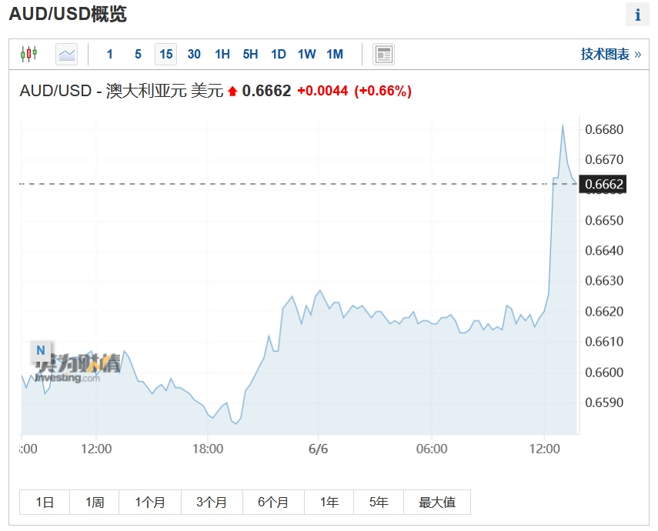Click the N news marker on chart

(x=41, y=351)
